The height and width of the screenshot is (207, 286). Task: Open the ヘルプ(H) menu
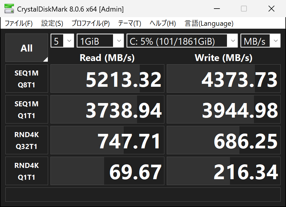[163, 24]
